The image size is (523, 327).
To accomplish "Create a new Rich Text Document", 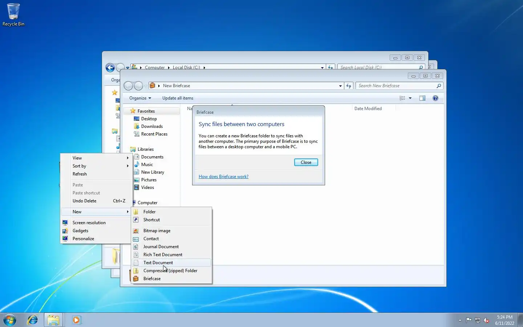I will pyautogui.click(x=171, y=255).
